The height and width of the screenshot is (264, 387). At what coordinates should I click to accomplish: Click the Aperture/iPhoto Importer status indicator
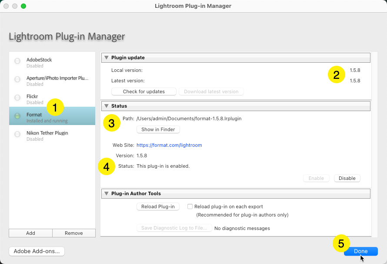[17, 79]
